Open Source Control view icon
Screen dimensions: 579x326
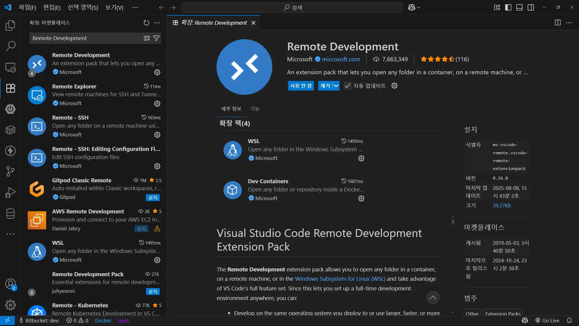click(x=10, y=171)
